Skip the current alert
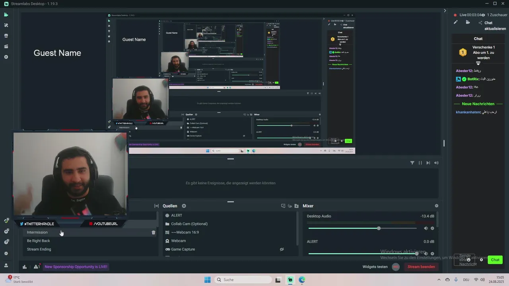 (428, 163)
